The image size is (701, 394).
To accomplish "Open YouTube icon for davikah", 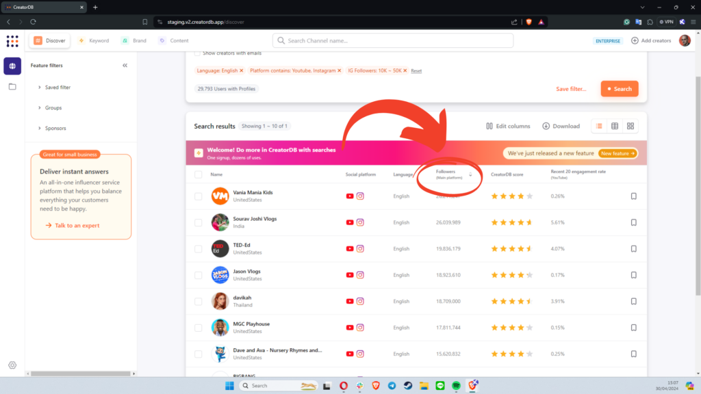I will pos(350,302).
